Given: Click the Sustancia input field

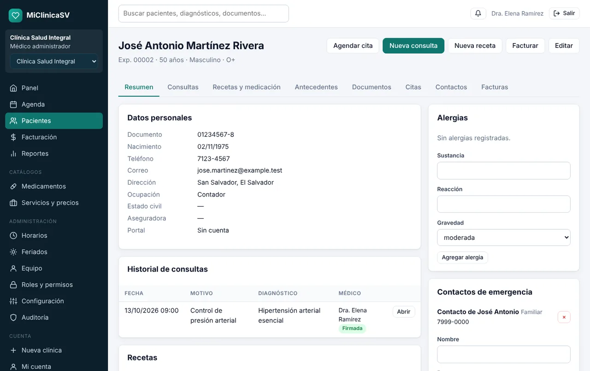Looking at the screenshot, I should tap(504, 170).
